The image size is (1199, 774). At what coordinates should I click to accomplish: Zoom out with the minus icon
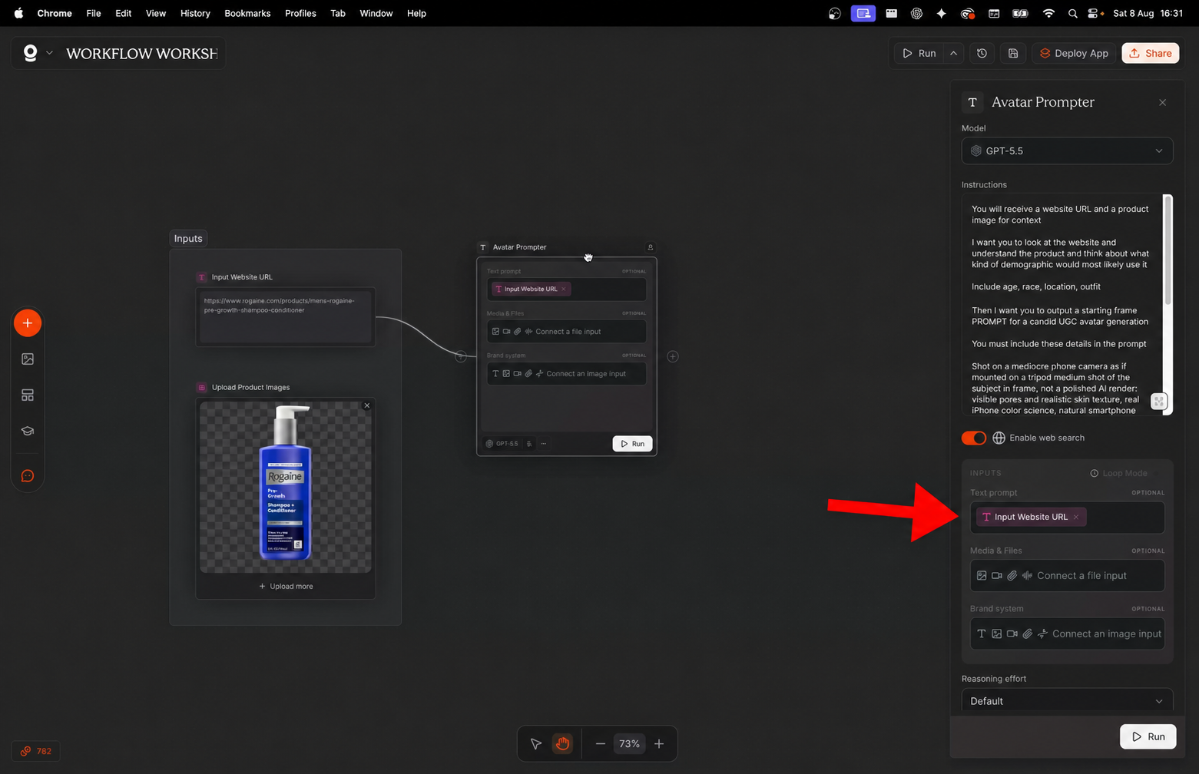[601, 743]
